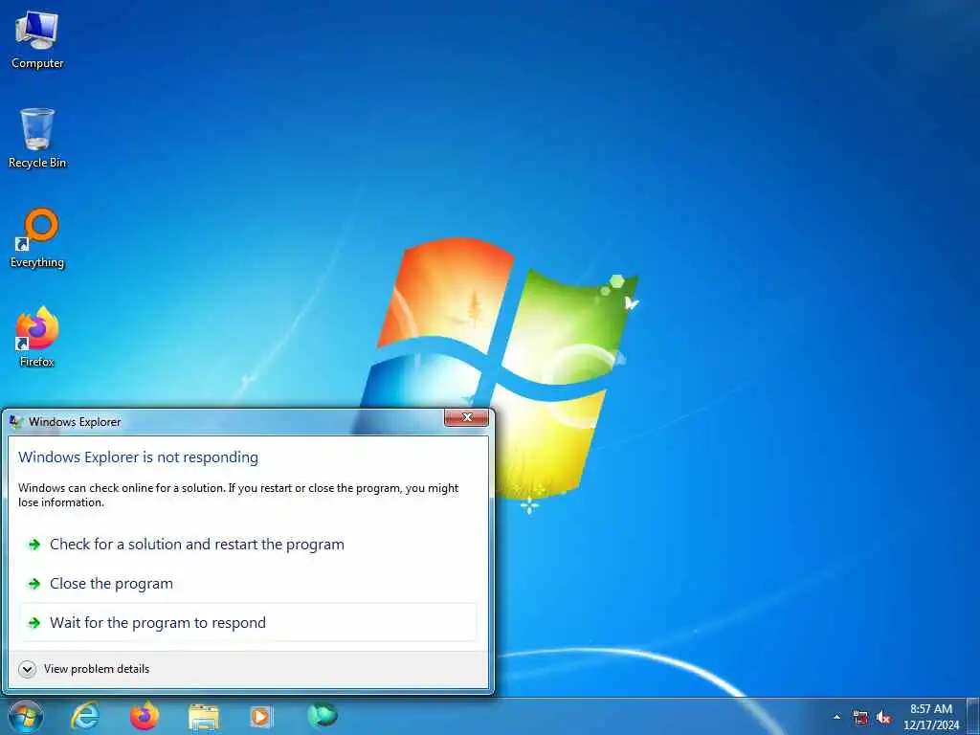This screenshot has width=980, height=735.
Task: Launch Firefox from the taskbar
Action: (144, 716)
